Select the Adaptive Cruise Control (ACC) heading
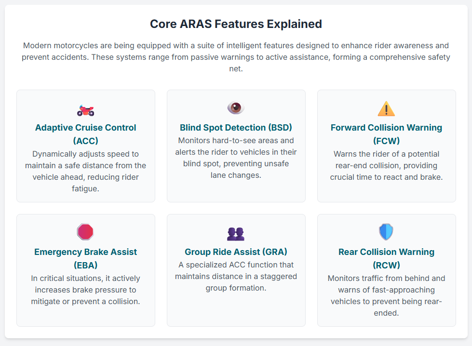 [85, 134]
